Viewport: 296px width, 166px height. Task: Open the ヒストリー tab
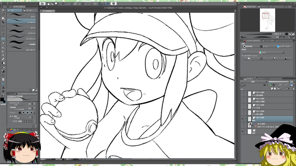(x=260, y=78)
